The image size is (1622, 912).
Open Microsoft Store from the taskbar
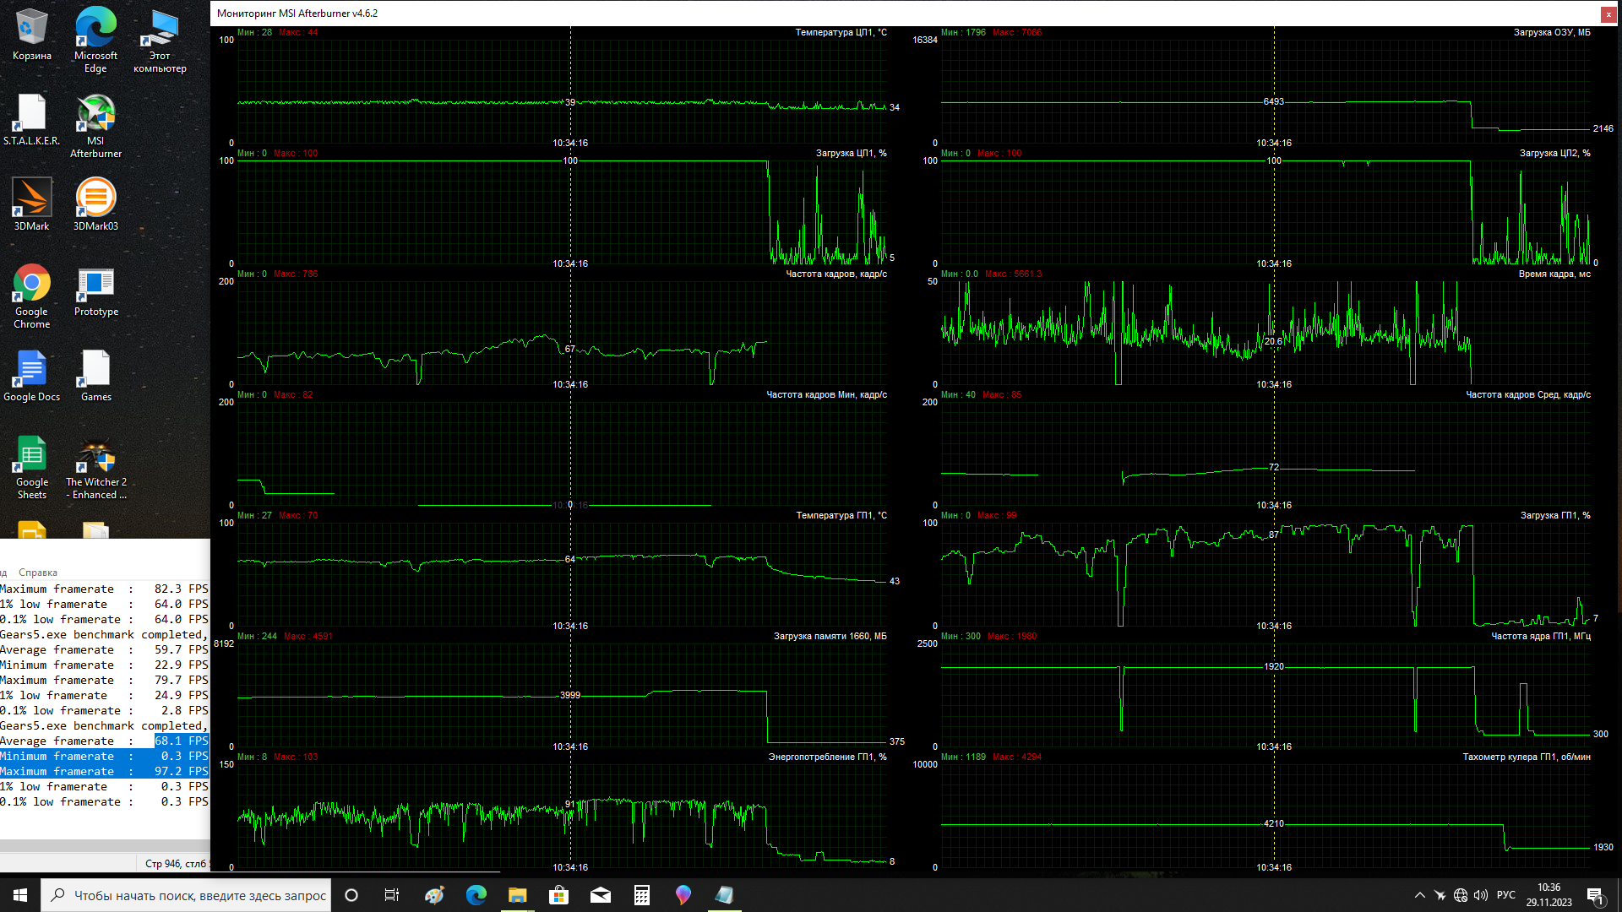(x=558, y=895)
